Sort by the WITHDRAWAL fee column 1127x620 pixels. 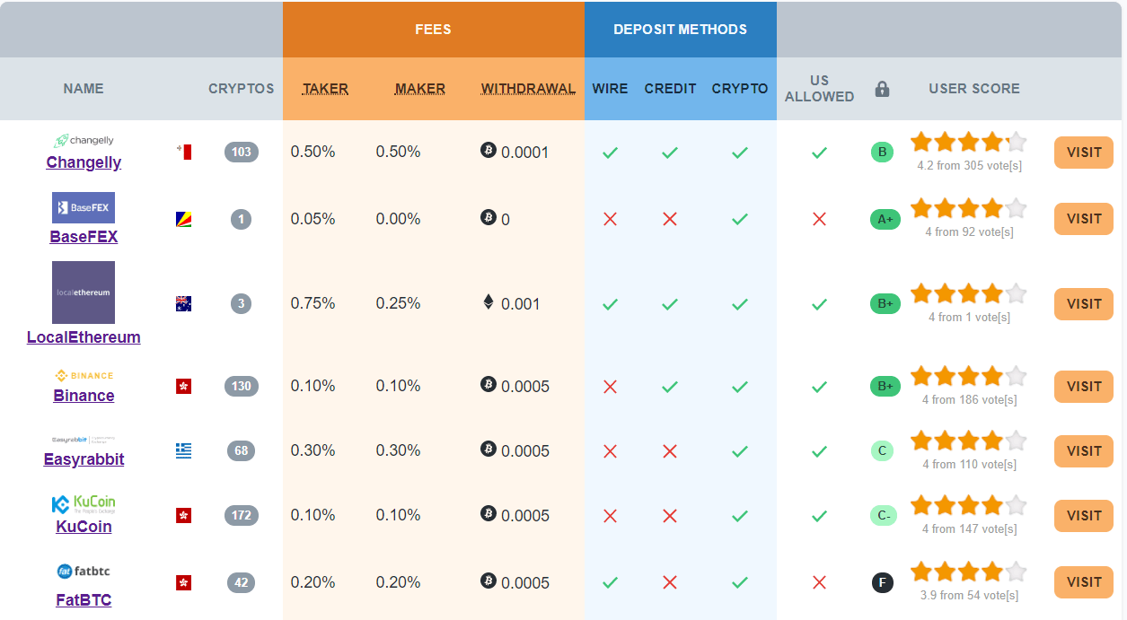coord(528,89)
